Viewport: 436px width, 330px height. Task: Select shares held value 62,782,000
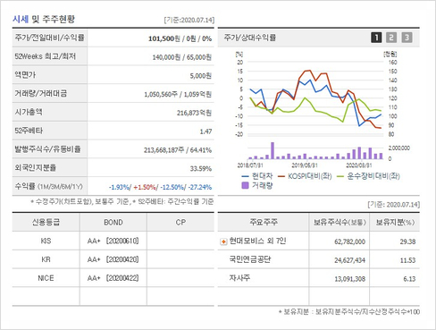pyautogui.click(x=349, y=241)
